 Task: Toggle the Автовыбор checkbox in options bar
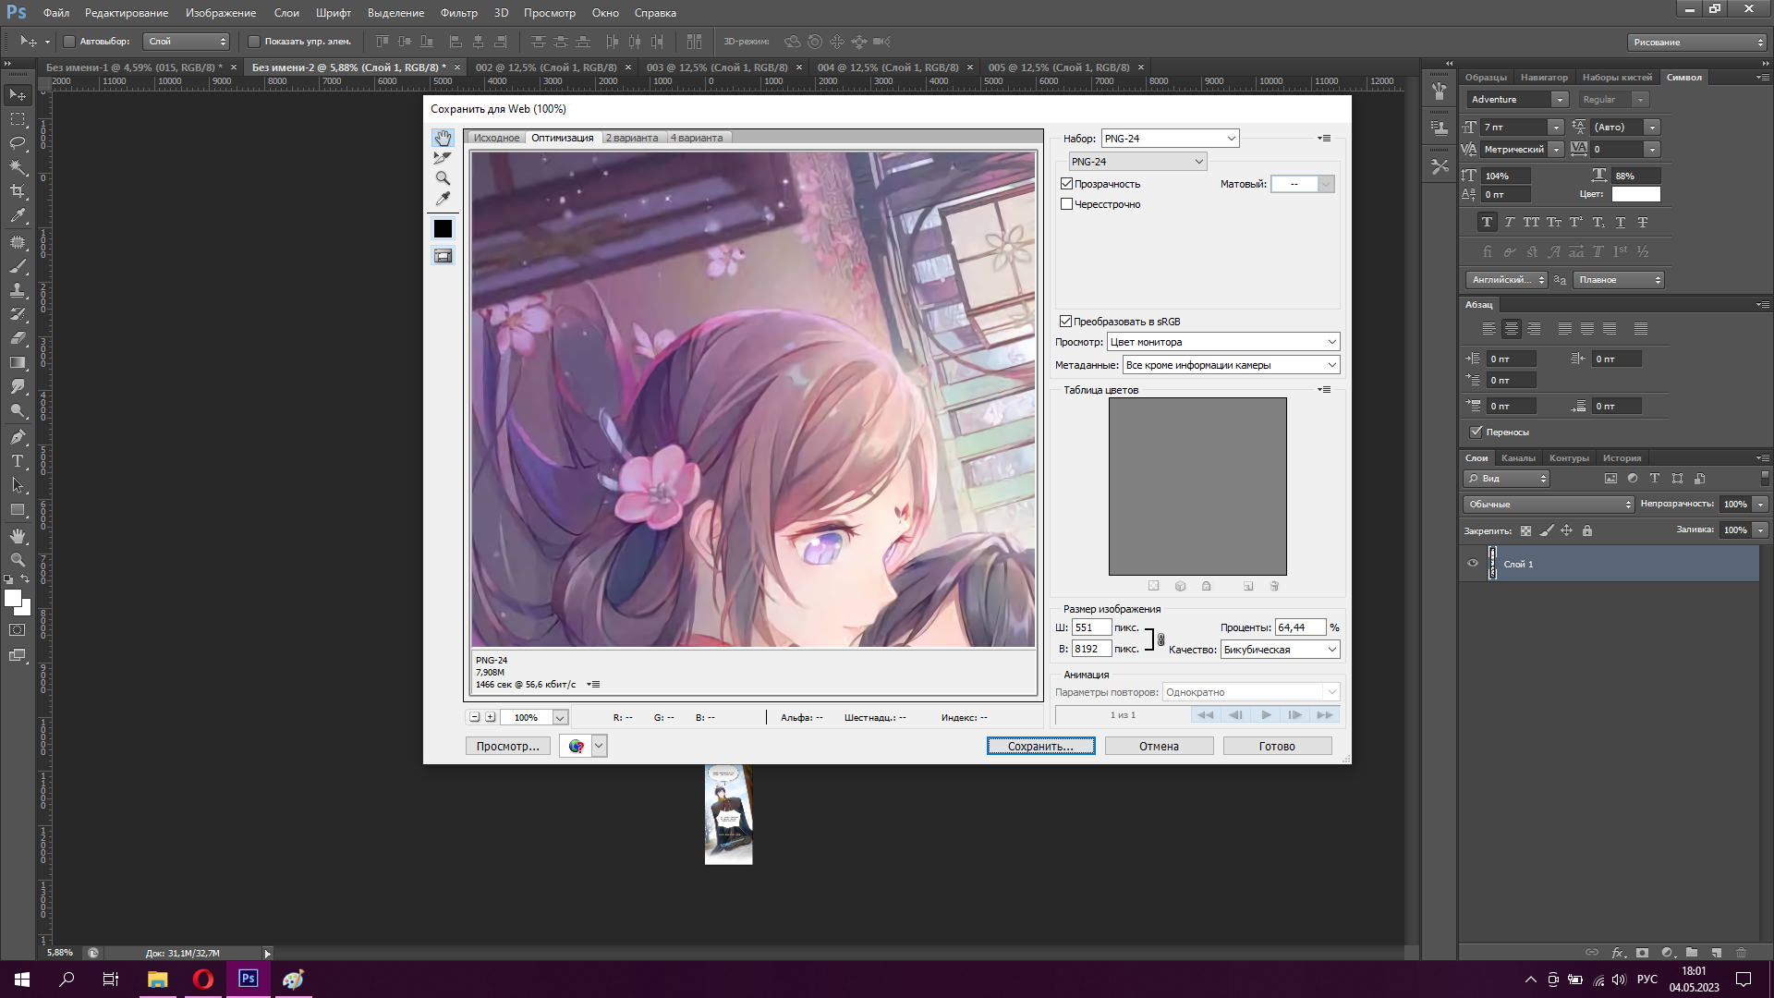(68, 42)
